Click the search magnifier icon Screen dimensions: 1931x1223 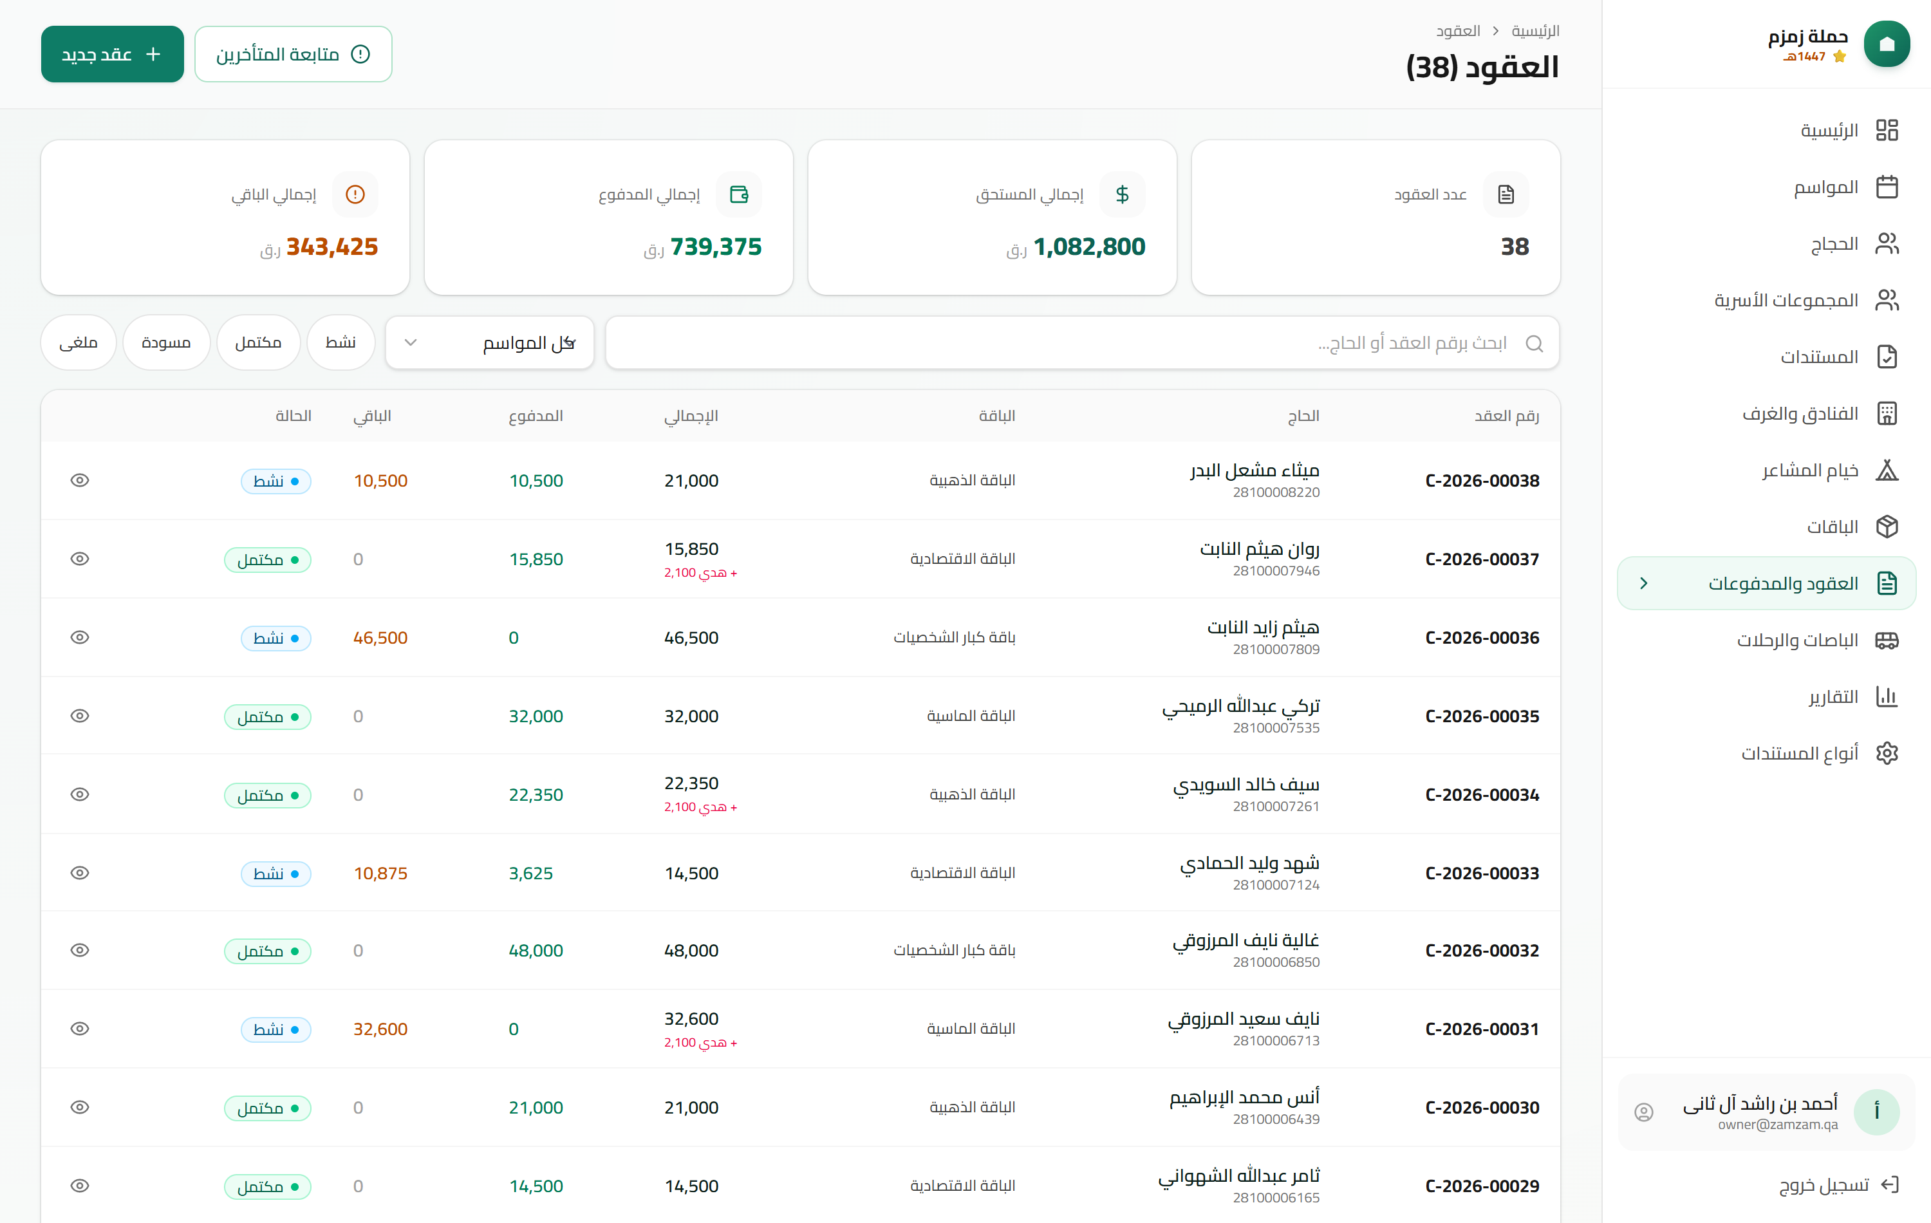point(1534,343)
